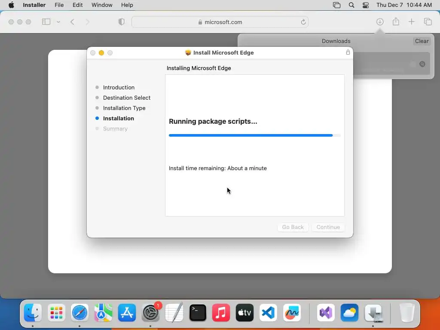Open Maps from the Dock
The width and height of the screenshot is (440, 330).
click(103, 313)
